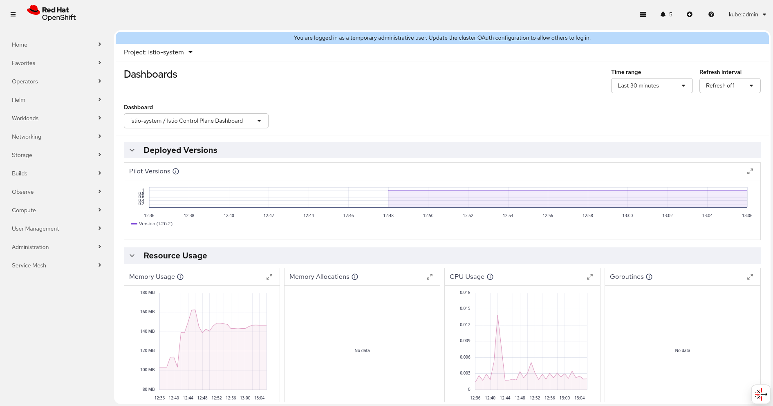Image resolution: width=773 pixels, height=406 pixels.
Task: Open the Time range dropdown
Action: click(x=652, y=85)
